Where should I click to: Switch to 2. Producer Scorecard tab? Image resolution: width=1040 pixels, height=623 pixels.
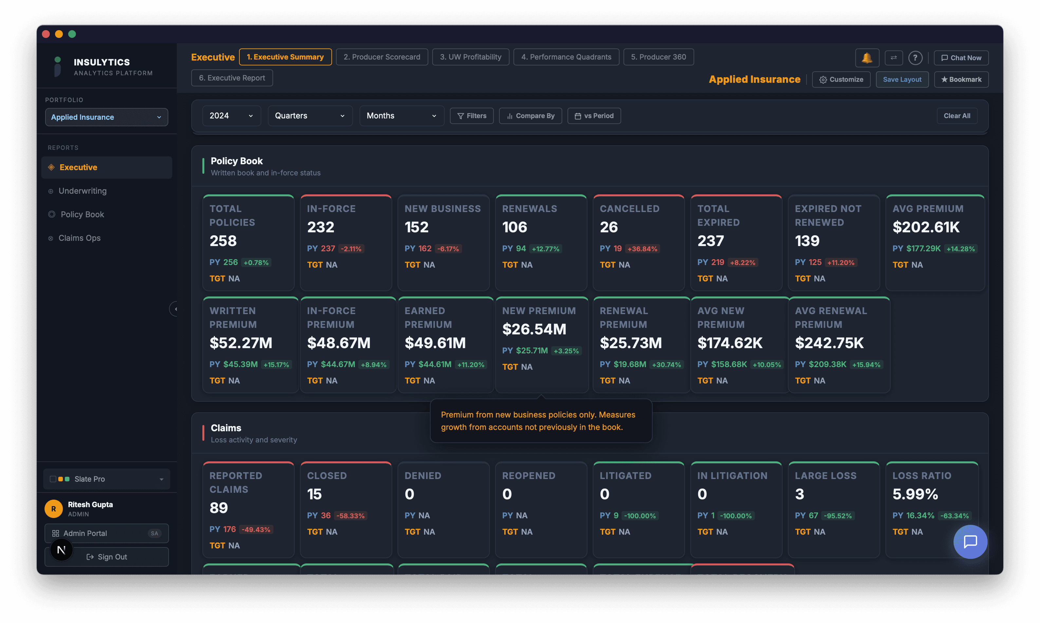382,57
